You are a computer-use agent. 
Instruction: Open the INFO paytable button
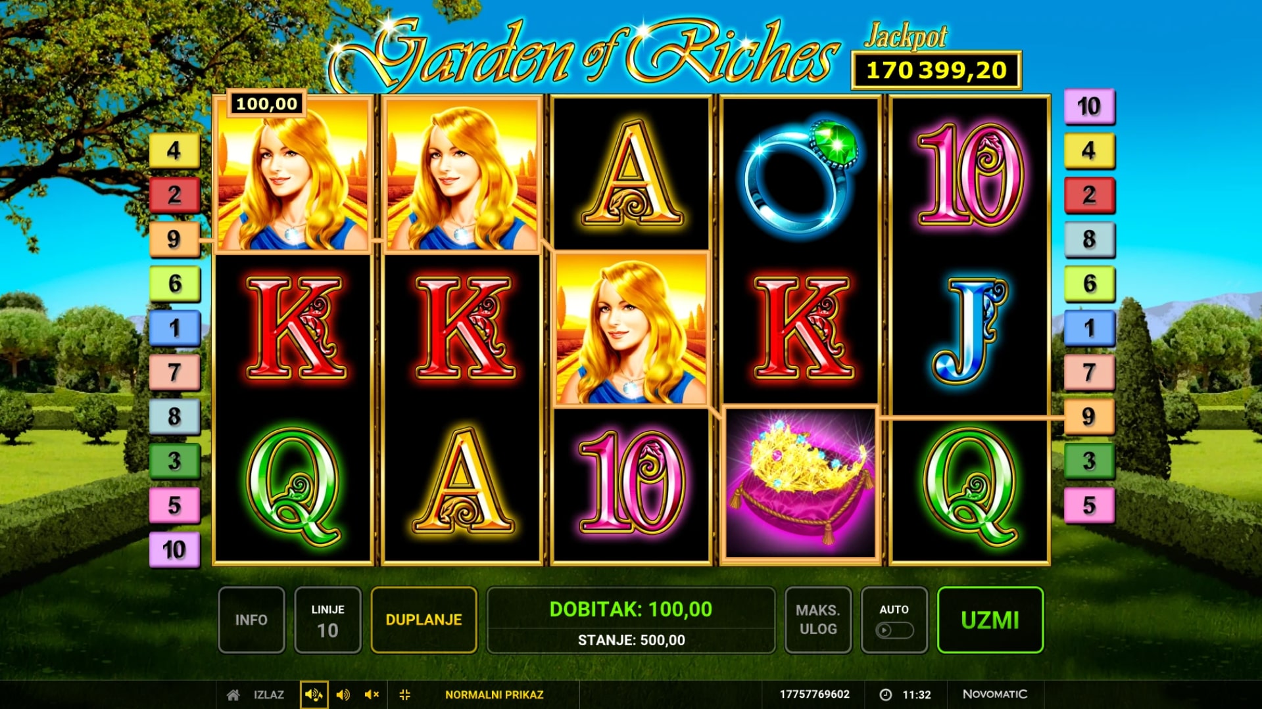pyautogui.click(x=251, y=620)
